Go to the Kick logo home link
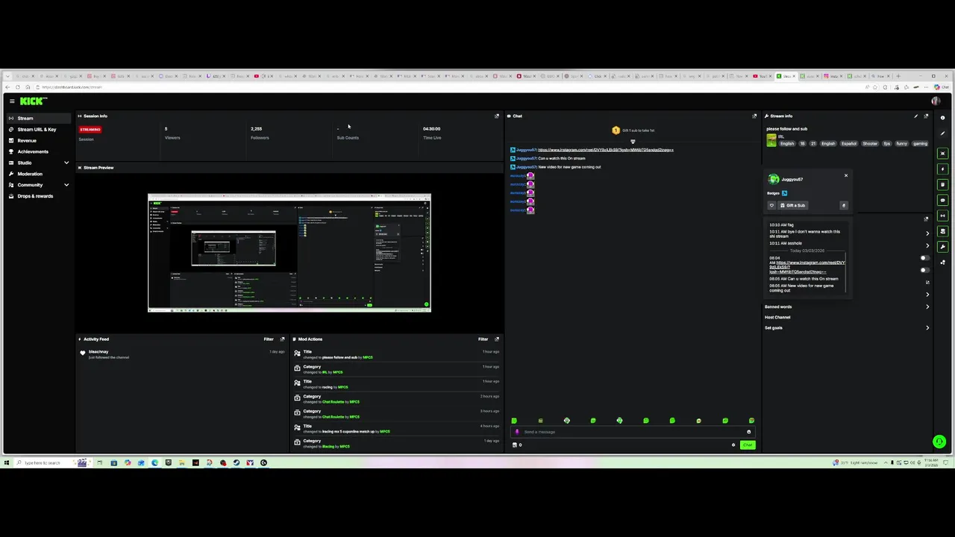This screenshot has width=955, height=537. pos(33,101)
